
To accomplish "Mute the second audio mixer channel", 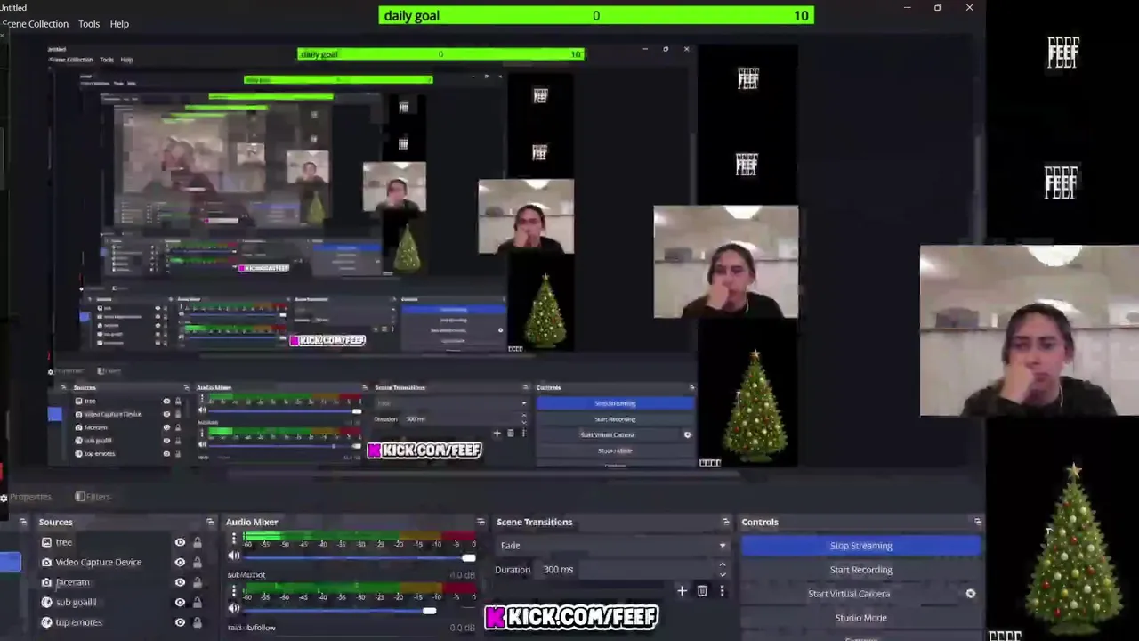I will (x=234, y=609).
